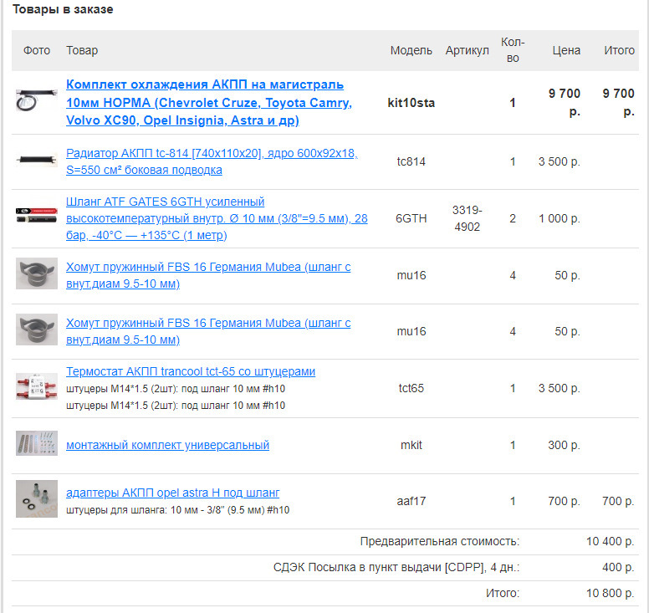Click the mounting kit mkit photo
Image resolution: width=649 pixels, height=613 pixels.
click(x=37, y=443)
